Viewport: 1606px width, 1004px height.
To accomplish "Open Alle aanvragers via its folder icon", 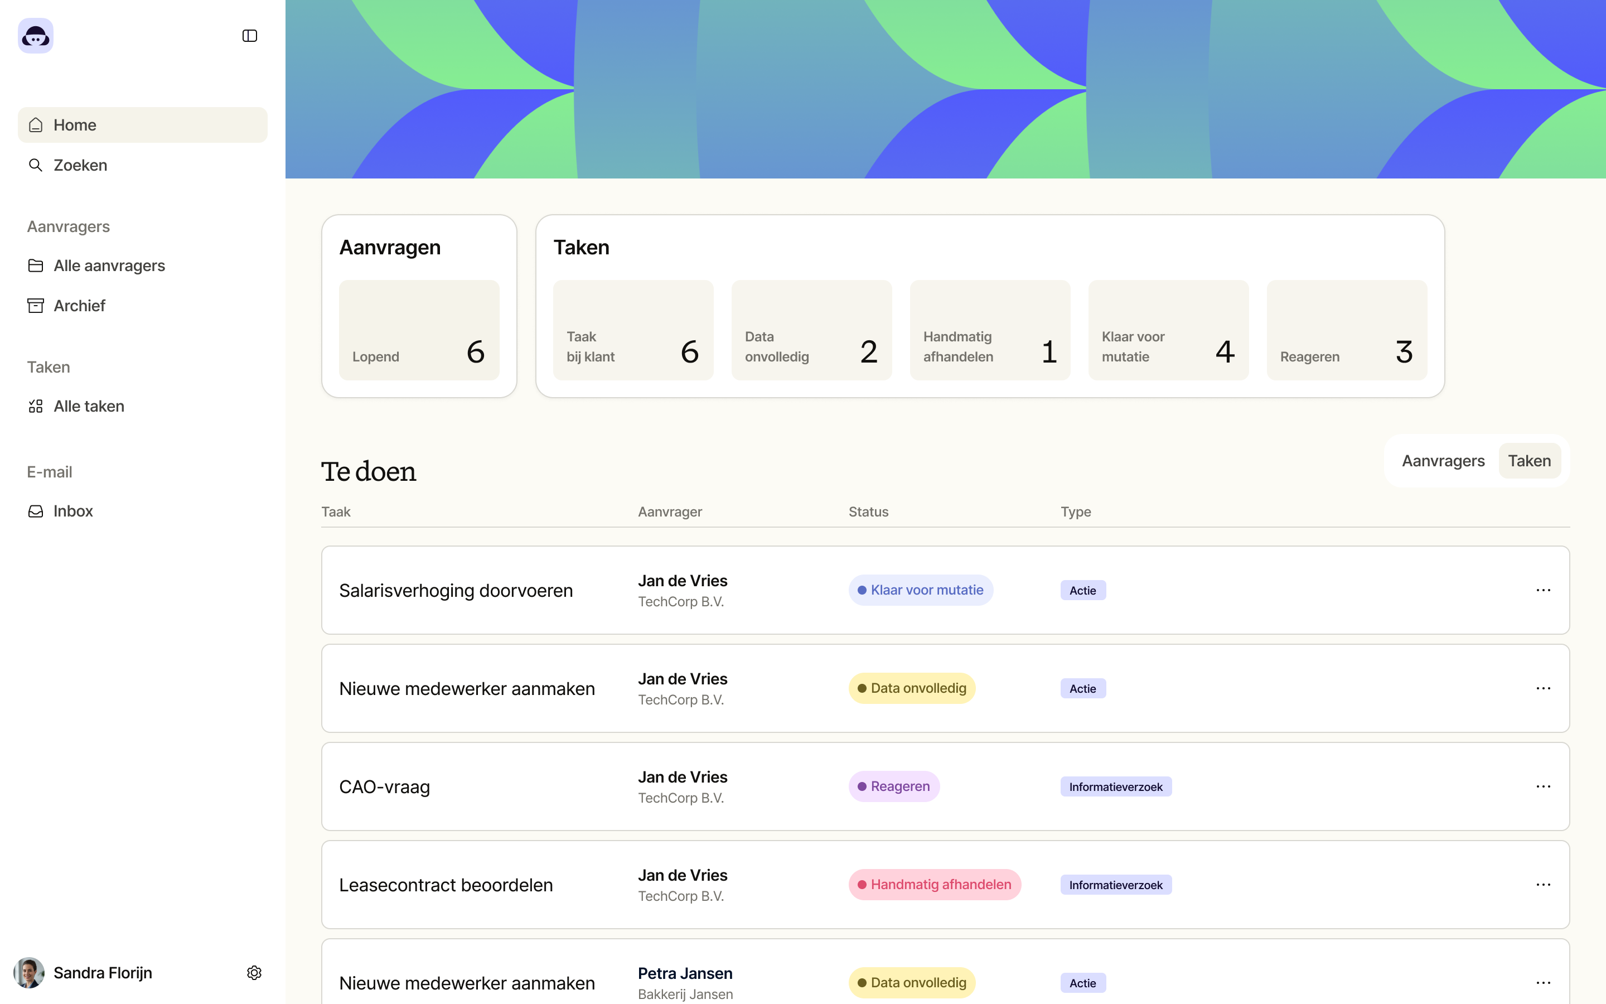I will click(36, 265).
